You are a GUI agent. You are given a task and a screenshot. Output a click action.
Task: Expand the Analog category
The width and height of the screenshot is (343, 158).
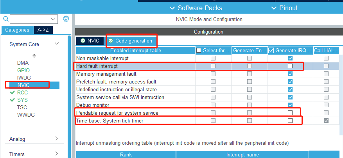57,138
